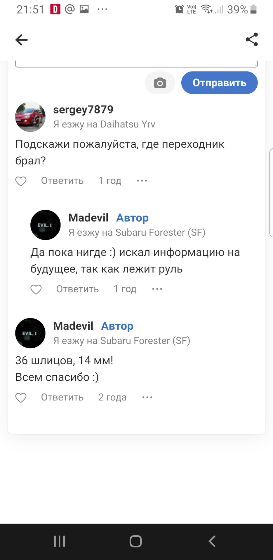Image resolution: width=273 pixels, height=560 pixels.
Task: Tap Ответить under the '36 шлицов' comment
Action: 62,397
